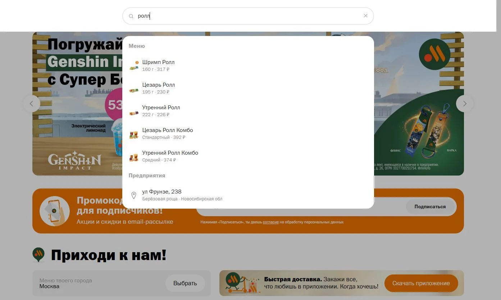501x300 pixels.
Task: Click the Скачать приложение button
Action: (421, 283)
